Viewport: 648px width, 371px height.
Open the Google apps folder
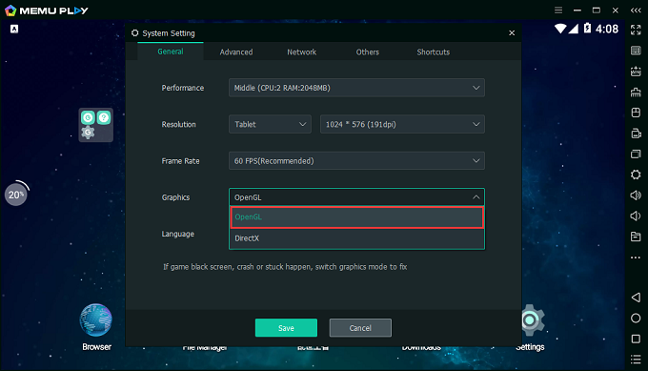click(x=96, y=125)
